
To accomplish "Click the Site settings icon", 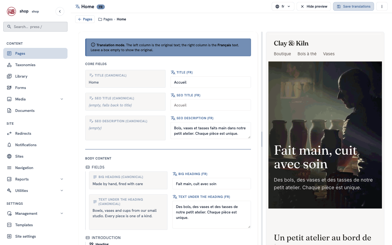I will (x=9, y=236).
